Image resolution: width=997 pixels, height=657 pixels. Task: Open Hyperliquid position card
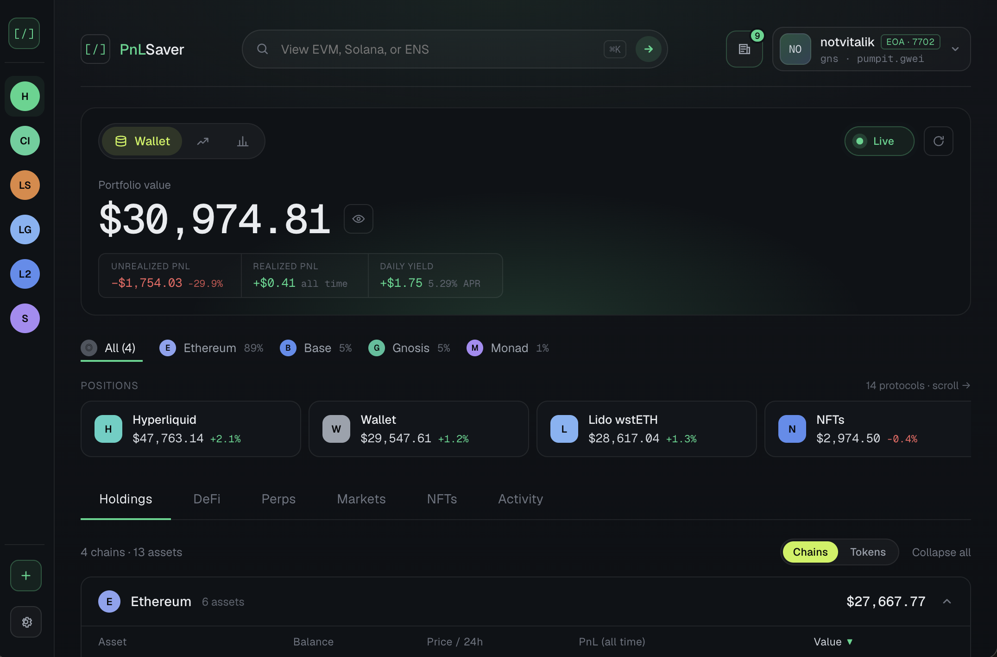click(x=191, y=429)
